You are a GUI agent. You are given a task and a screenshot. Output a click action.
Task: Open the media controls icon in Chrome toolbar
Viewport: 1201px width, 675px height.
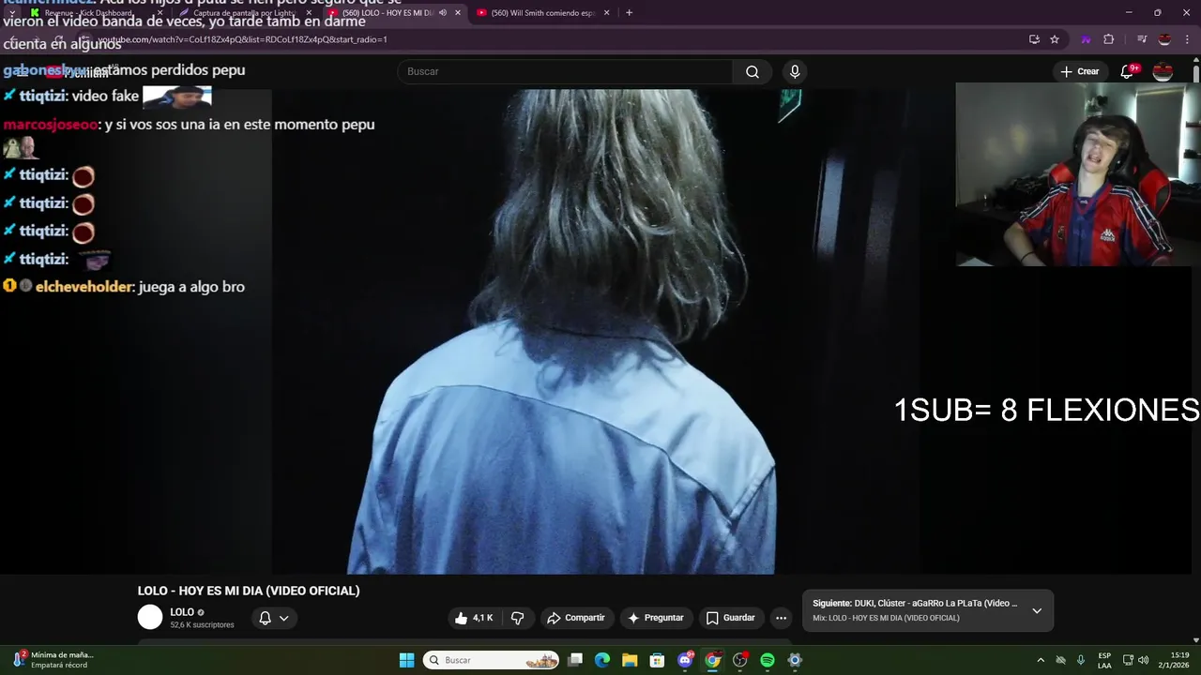tap(1142, 39)
